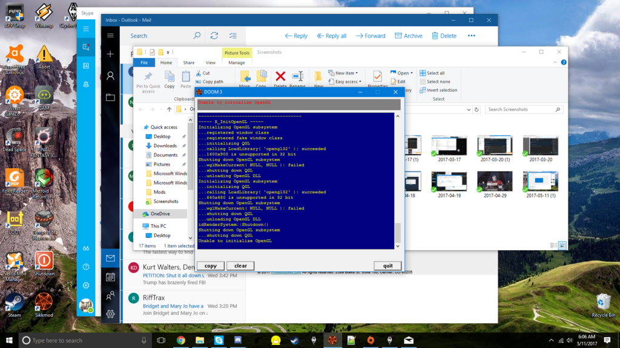Screen dimensions: 620x348
Task: Open the Quick Access Toolbar customize dropdown
Action: click(x=168, y=52)
